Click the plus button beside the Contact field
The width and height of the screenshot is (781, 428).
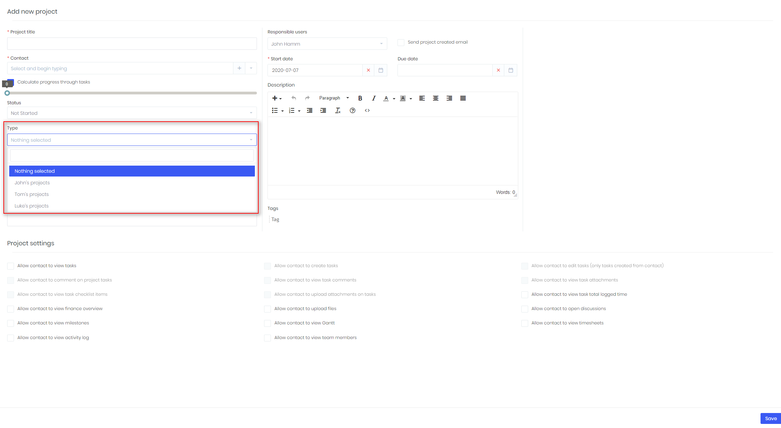[239, 68]
